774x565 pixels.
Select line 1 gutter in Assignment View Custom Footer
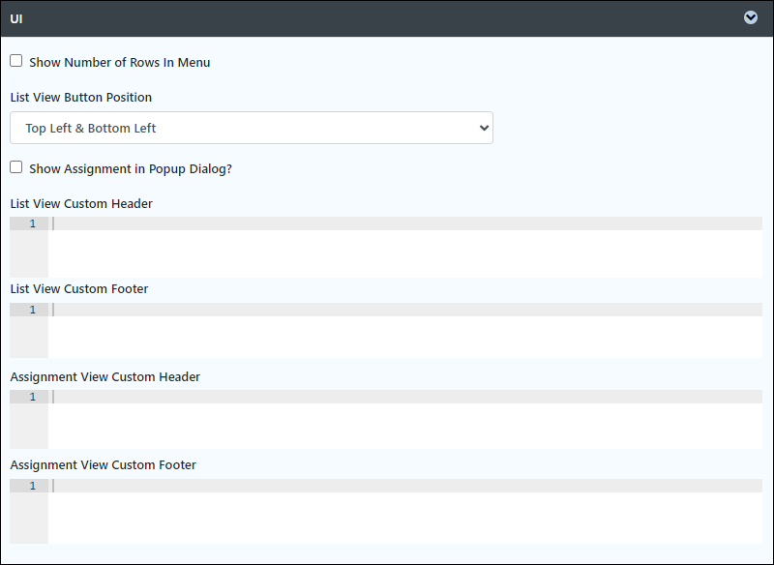[x=29, y=486]
